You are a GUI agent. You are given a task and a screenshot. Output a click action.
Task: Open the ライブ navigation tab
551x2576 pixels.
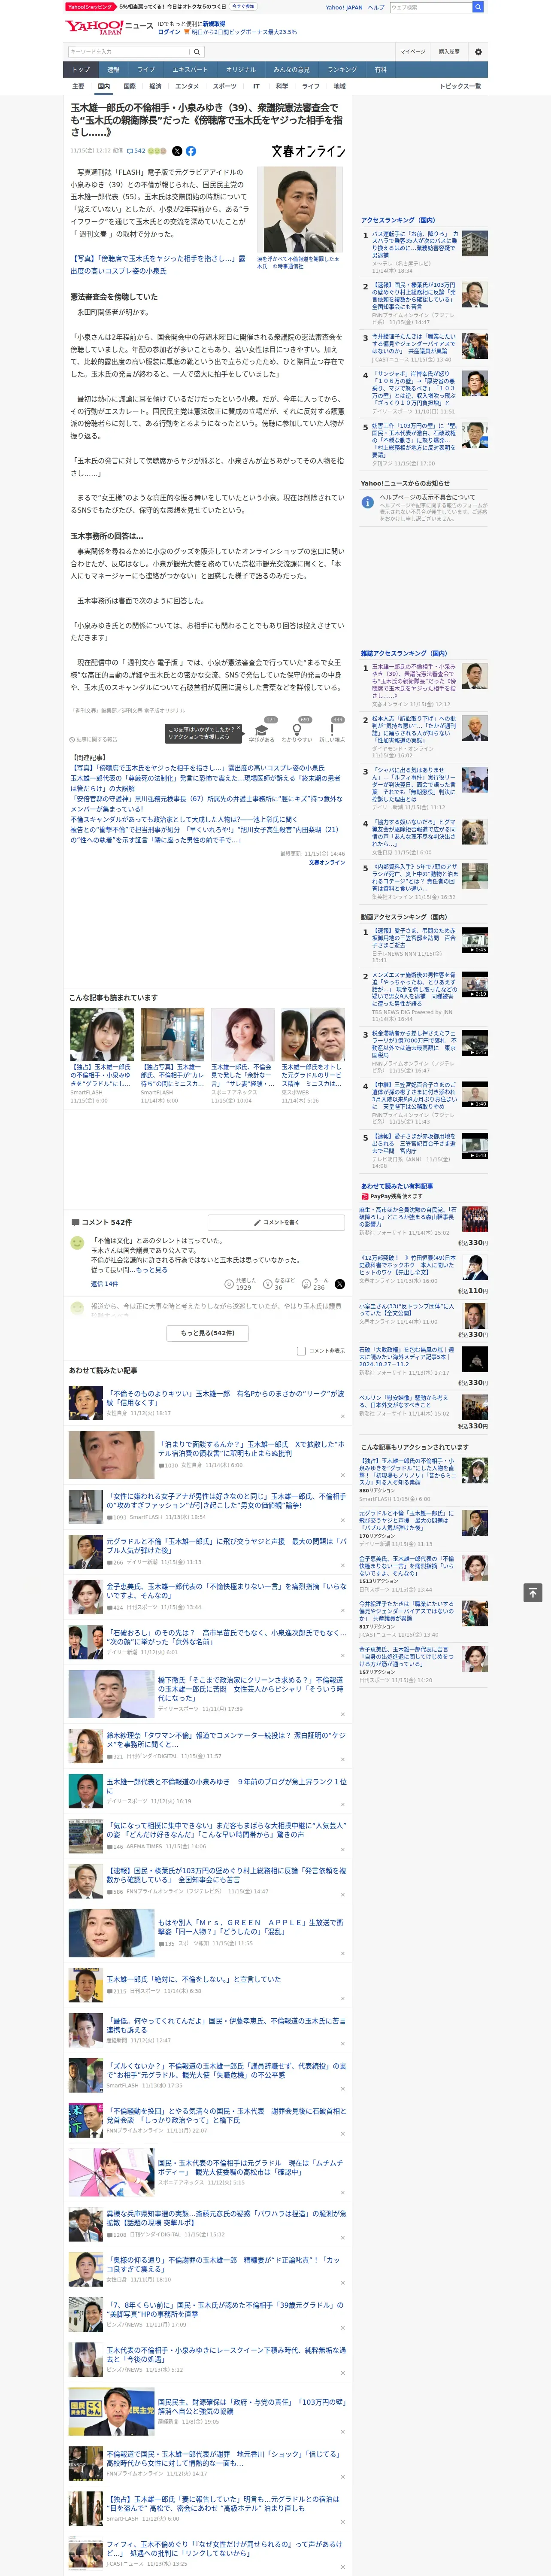click(x=146, y=70)
